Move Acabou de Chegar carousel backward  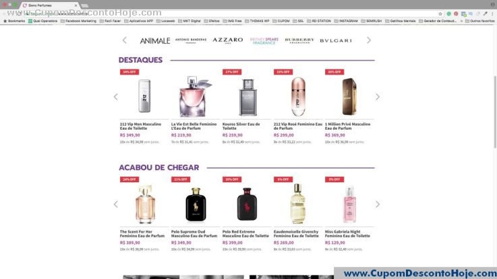coord(116,204)
